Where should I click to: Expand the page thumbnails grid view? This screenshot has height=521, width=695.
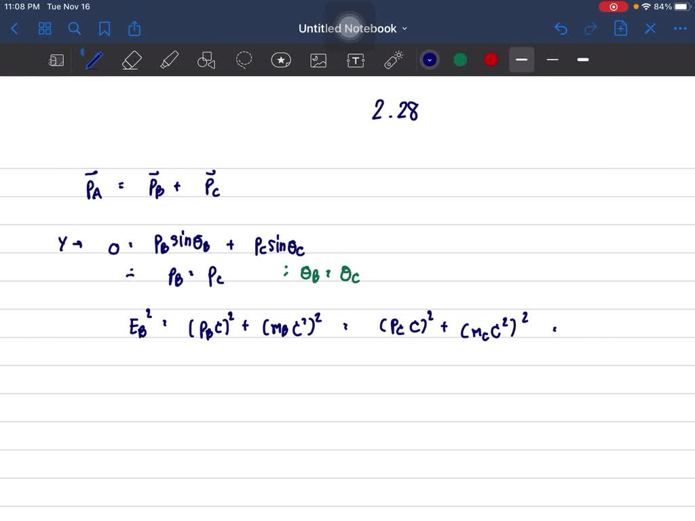(x=45, y=28)
